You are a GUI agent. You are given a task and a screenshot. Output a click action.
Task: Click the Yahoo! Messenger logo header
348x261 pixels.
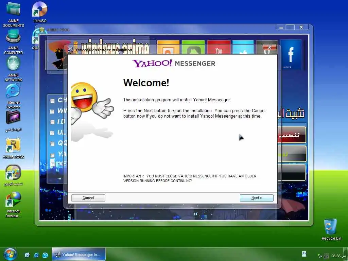coord(174,64)
